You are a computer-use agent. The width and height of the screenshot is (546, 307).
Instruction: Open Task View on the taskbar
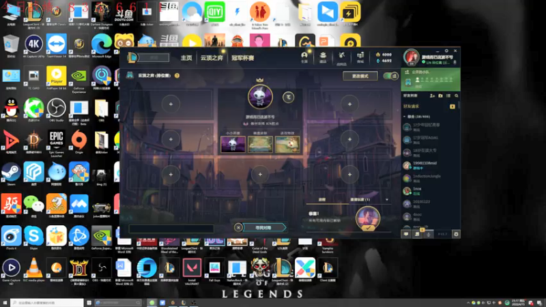pyautogui.click(x=89, y=303)
